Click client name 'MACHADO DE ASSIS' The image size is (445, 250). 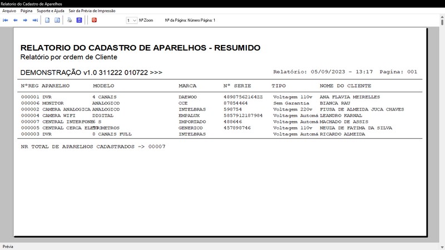click(344, 122)
